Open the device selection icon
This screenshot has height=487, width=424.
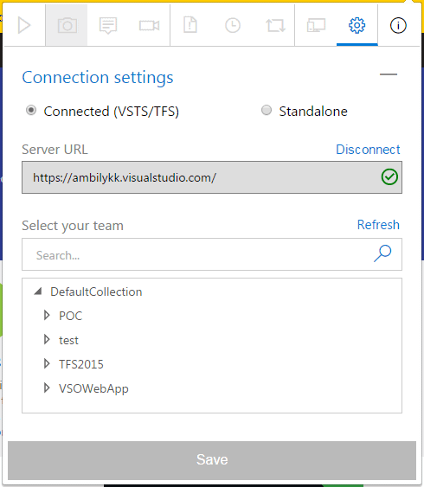316,25
